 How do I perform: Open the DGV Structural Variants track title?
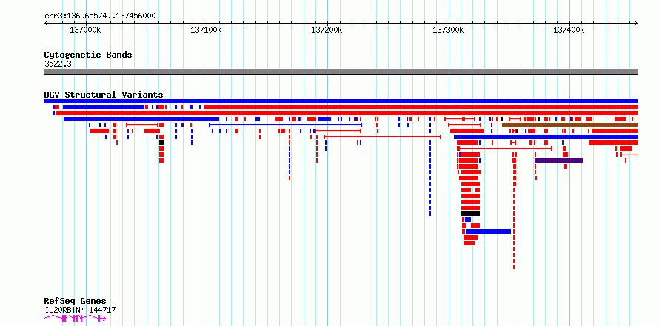[104, 95]
